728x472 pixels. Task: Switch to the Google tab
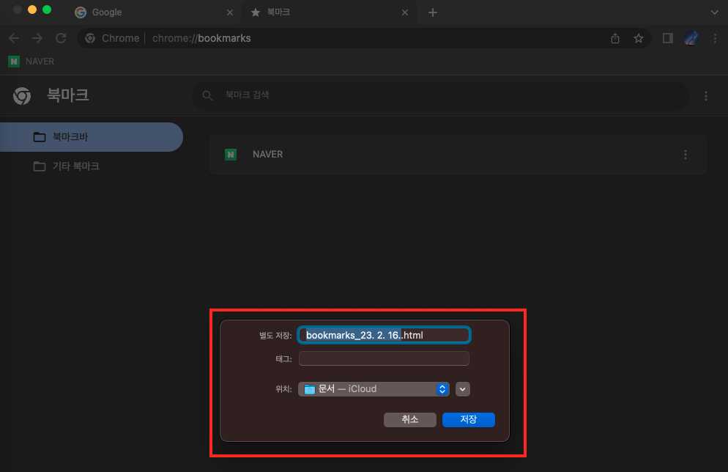(x=153, y=12)
